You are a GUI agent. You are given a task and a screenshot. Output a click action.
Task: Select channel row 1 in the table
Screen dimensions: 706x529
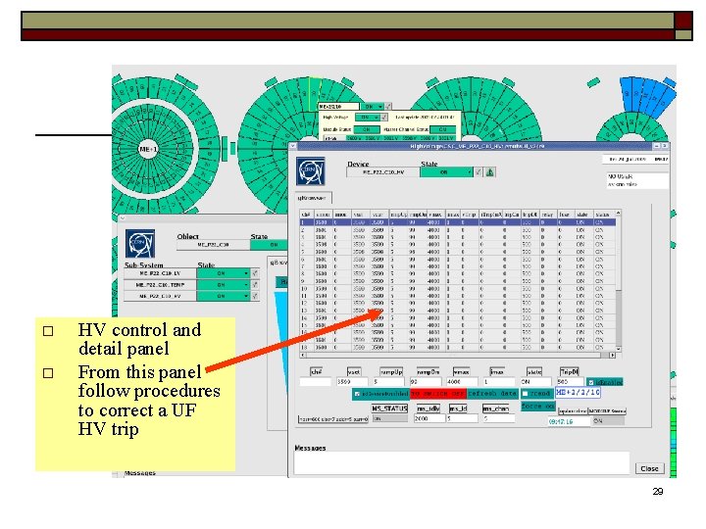coord(458,222)
